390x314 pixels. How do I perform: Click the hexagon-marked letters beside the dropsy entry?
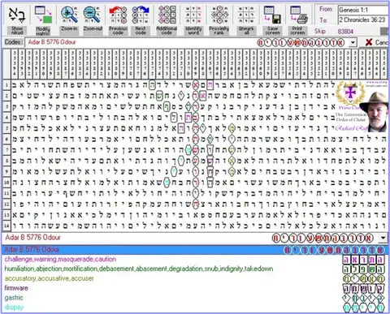(x=364, y=308)
